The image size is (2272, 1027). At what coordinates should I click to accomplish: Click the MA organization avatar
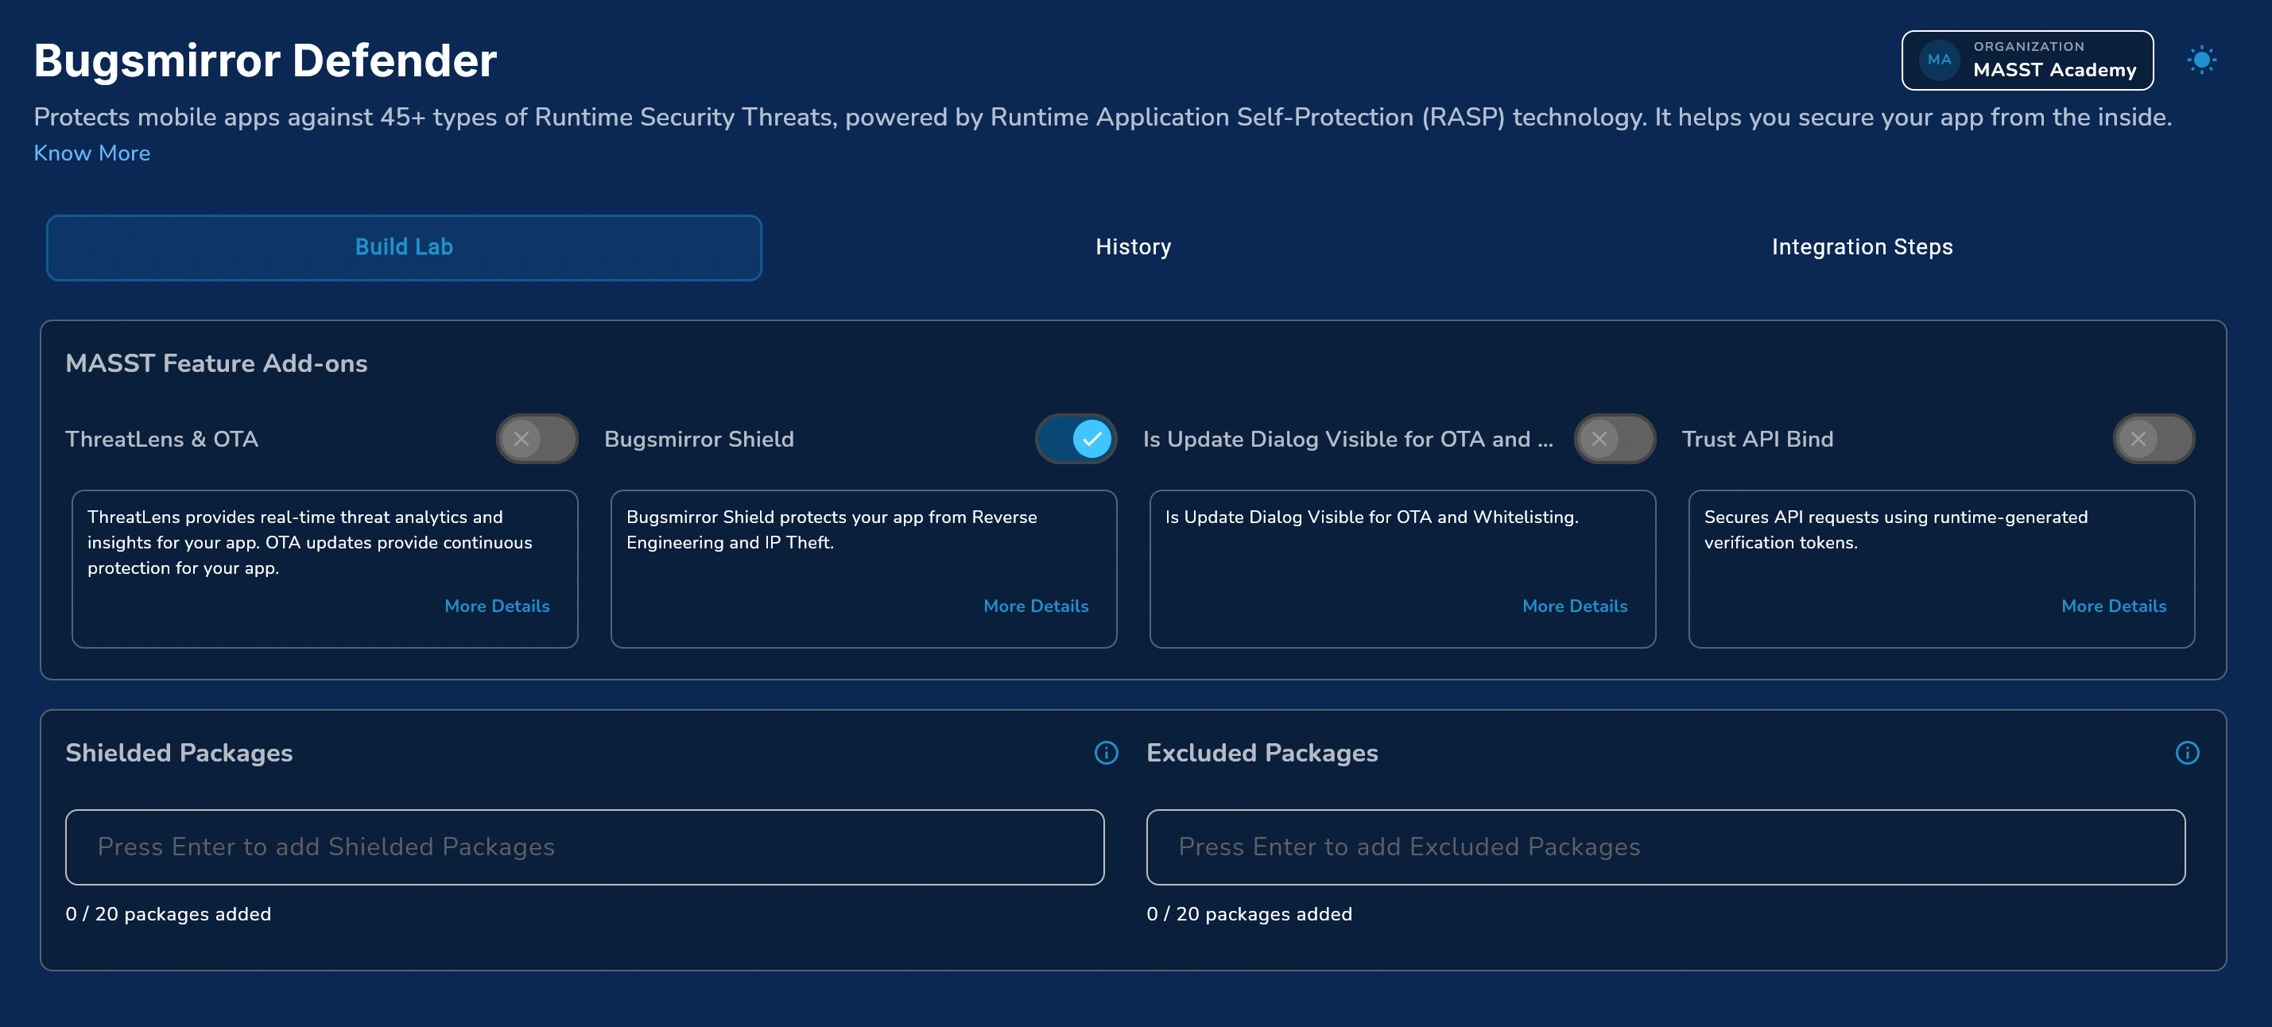1939,60
